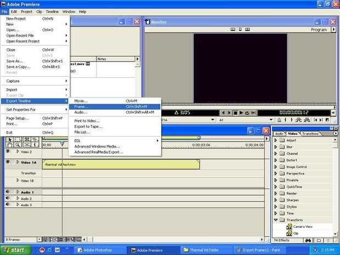Select the In Point tool

tap(35, 145)
